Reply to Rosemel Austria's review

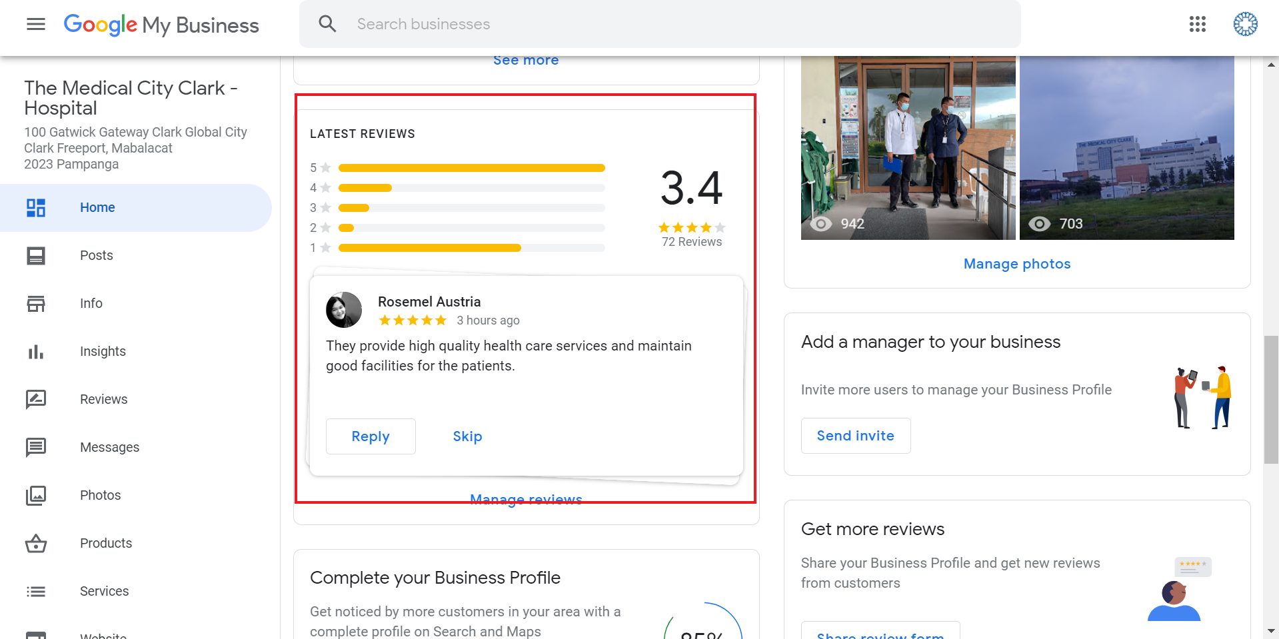tap(371, 436)
